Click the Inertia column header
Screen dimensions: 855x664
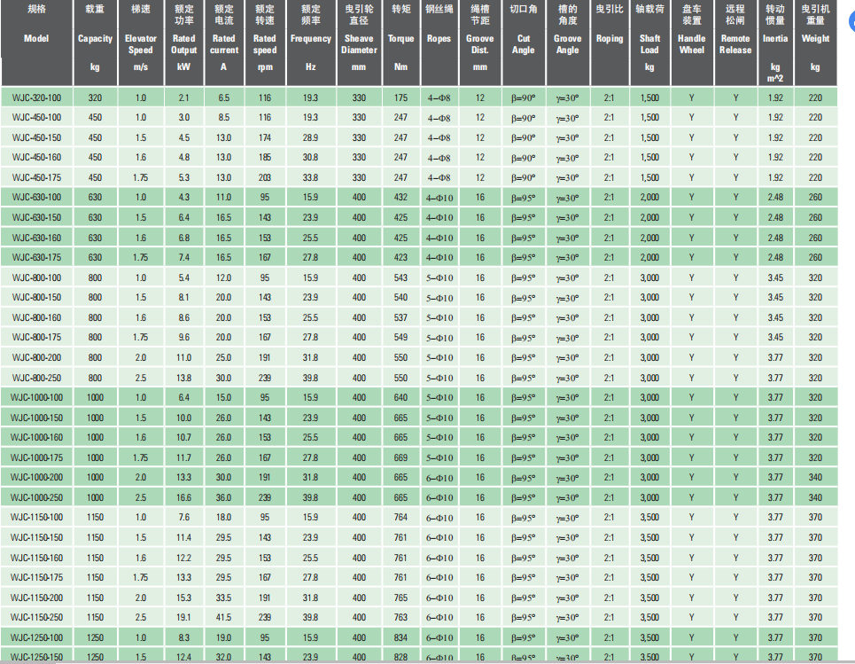775,43
